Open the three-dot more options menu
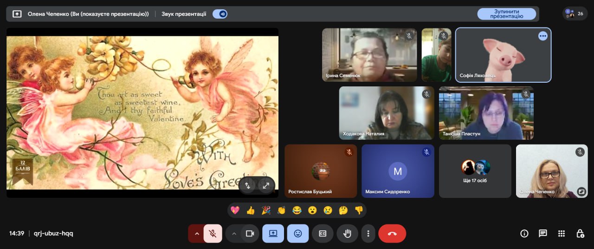594x249 pixels. (368, 234)
